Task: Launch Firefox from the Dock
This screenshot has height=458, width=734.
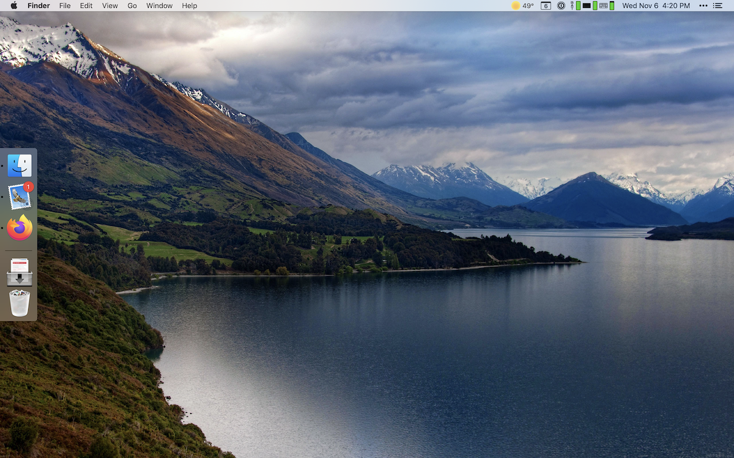Action: point(20,228)
